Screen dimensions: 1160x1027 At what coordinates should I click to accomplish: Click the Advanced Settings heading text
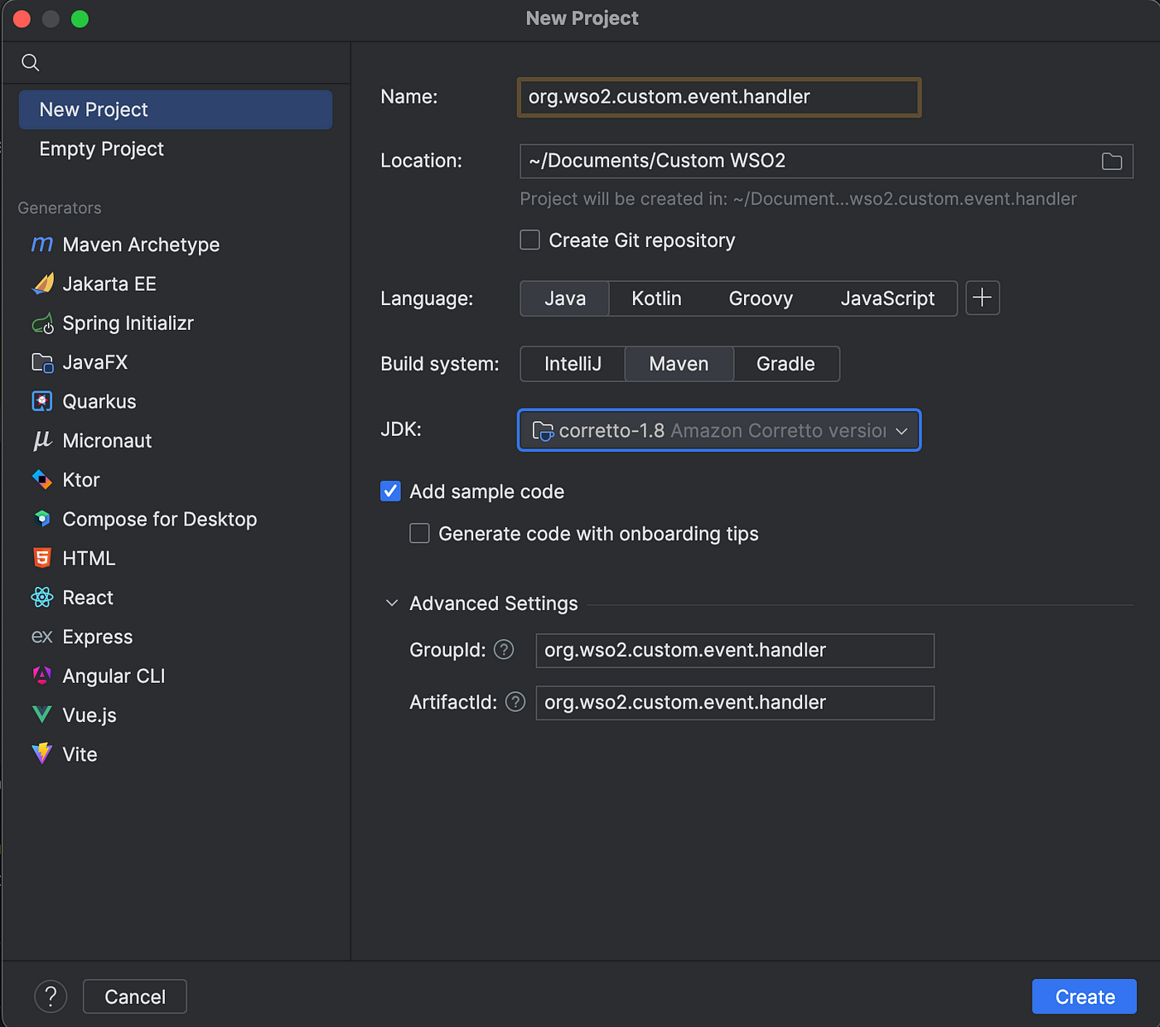click(494, 603)
